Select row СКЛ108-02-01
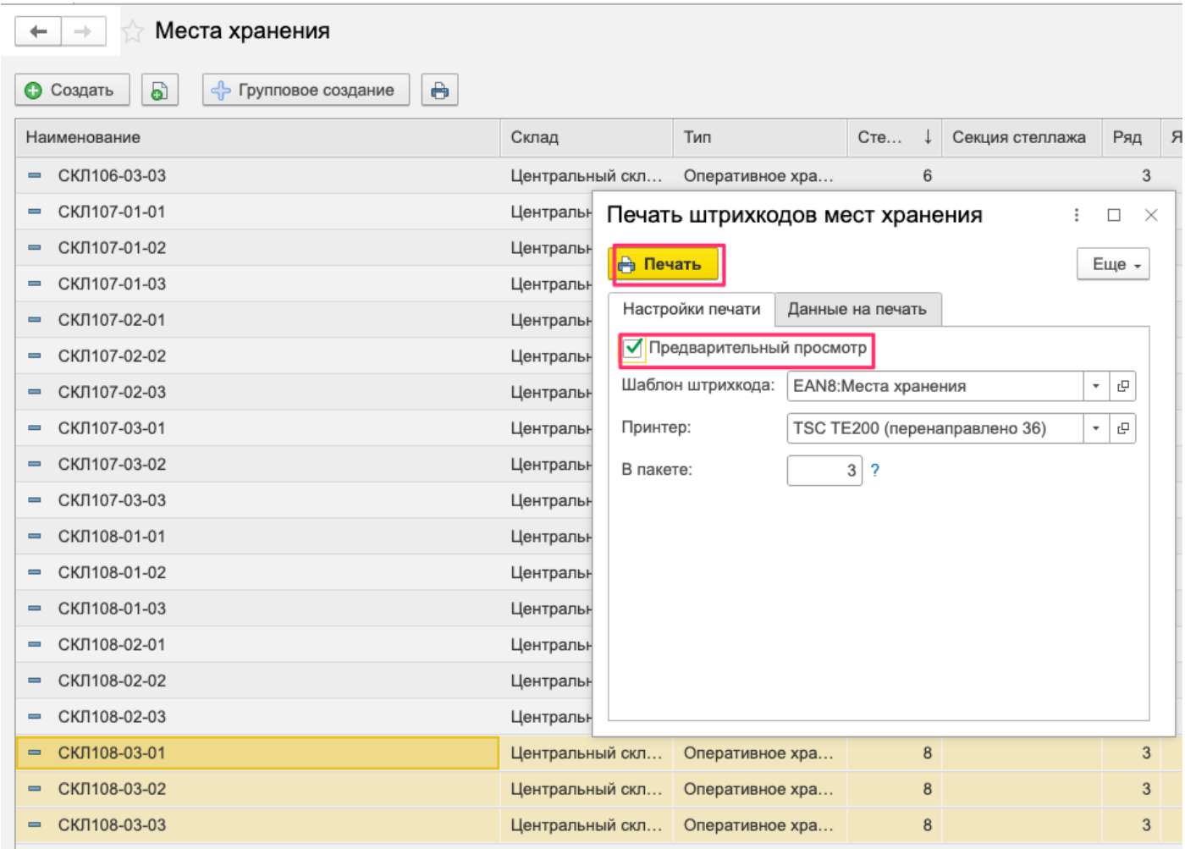This screenshot has height=849, width=1185. pyautogui.click(x=257, y=645)
